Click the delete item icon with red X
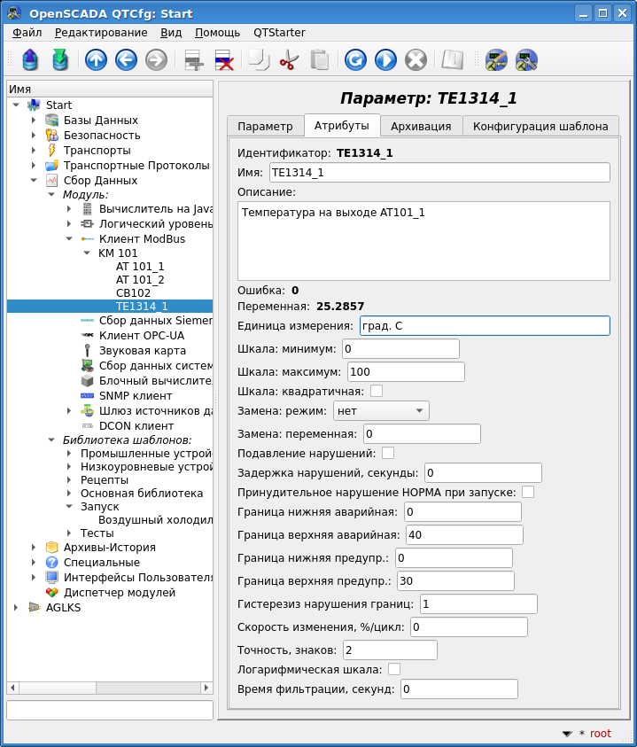Image resolution: width=637 pixels, height=747 pixels. [x=224, y=60]
